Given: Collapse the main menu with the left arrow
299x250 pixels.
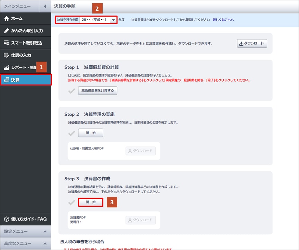Looking at the screenshot, I should (x=45, y=6).
